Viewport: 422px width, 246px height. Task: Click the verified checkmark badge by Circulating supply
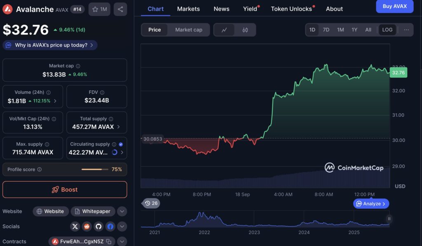pyautogui.click(x=121, y=144)
